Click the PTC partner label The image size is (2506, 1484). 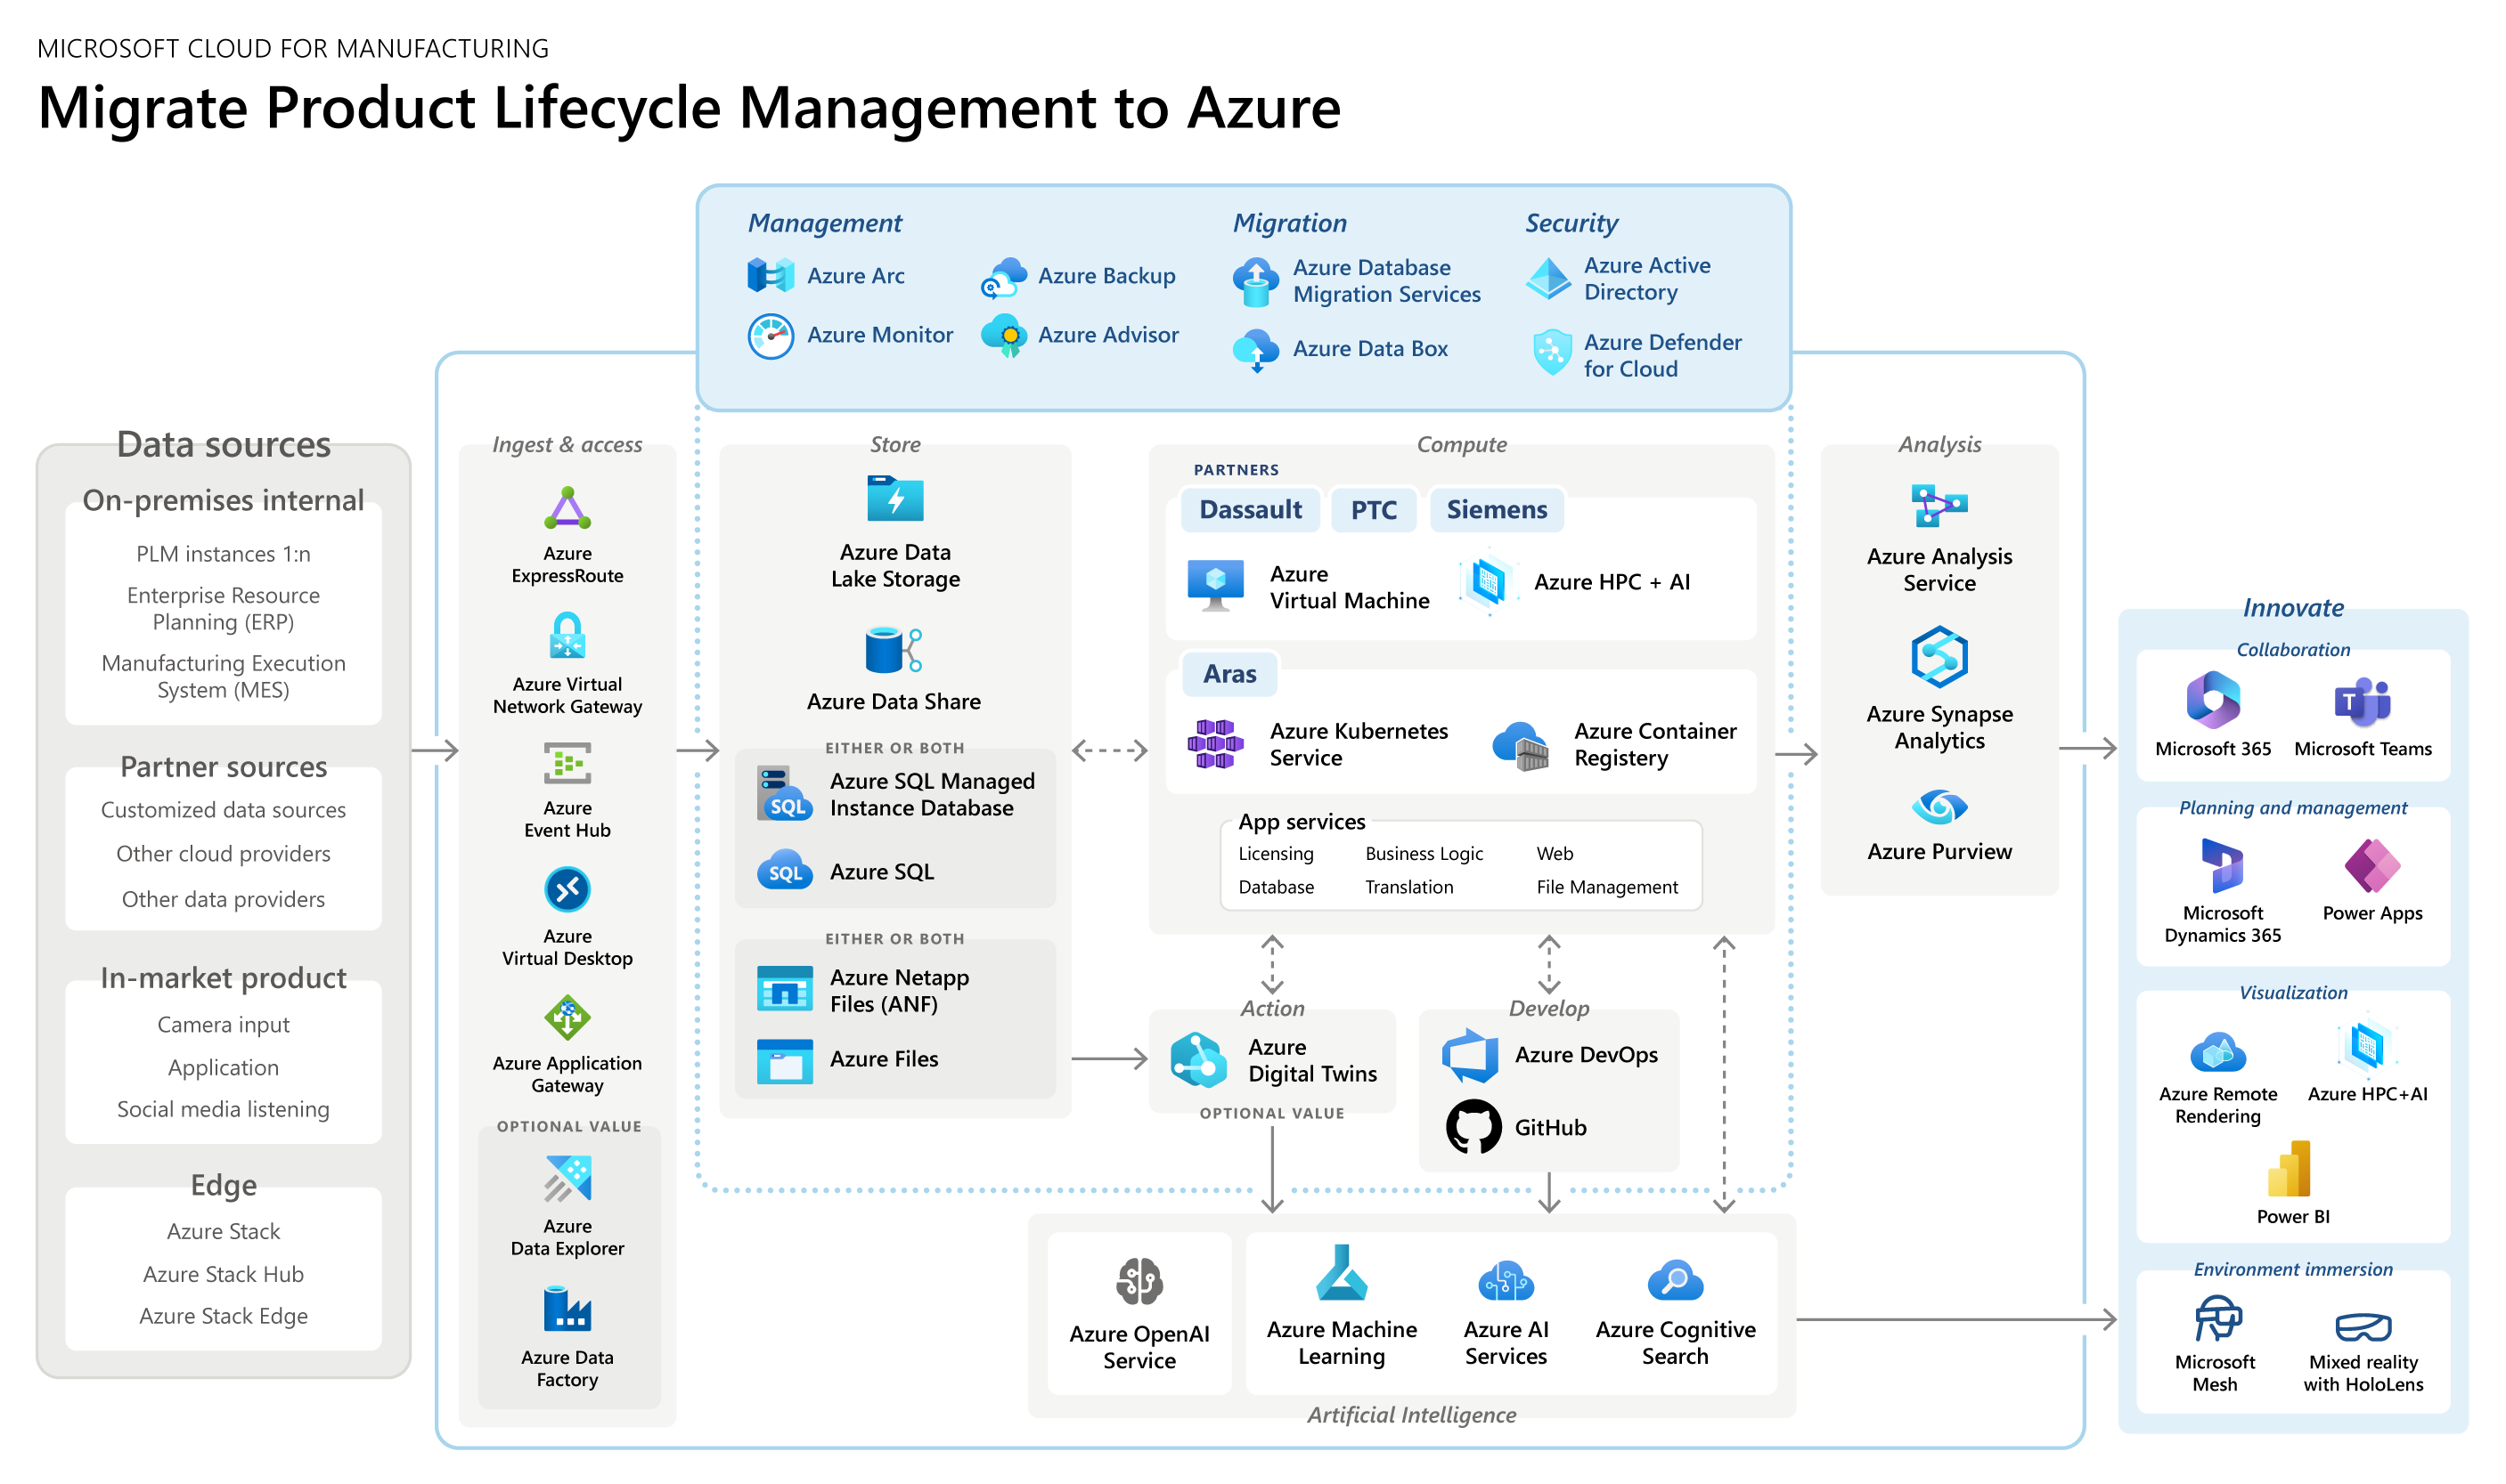1374,510
